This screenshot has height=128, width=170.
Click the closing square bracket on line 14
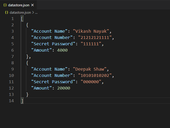point(22,101)
